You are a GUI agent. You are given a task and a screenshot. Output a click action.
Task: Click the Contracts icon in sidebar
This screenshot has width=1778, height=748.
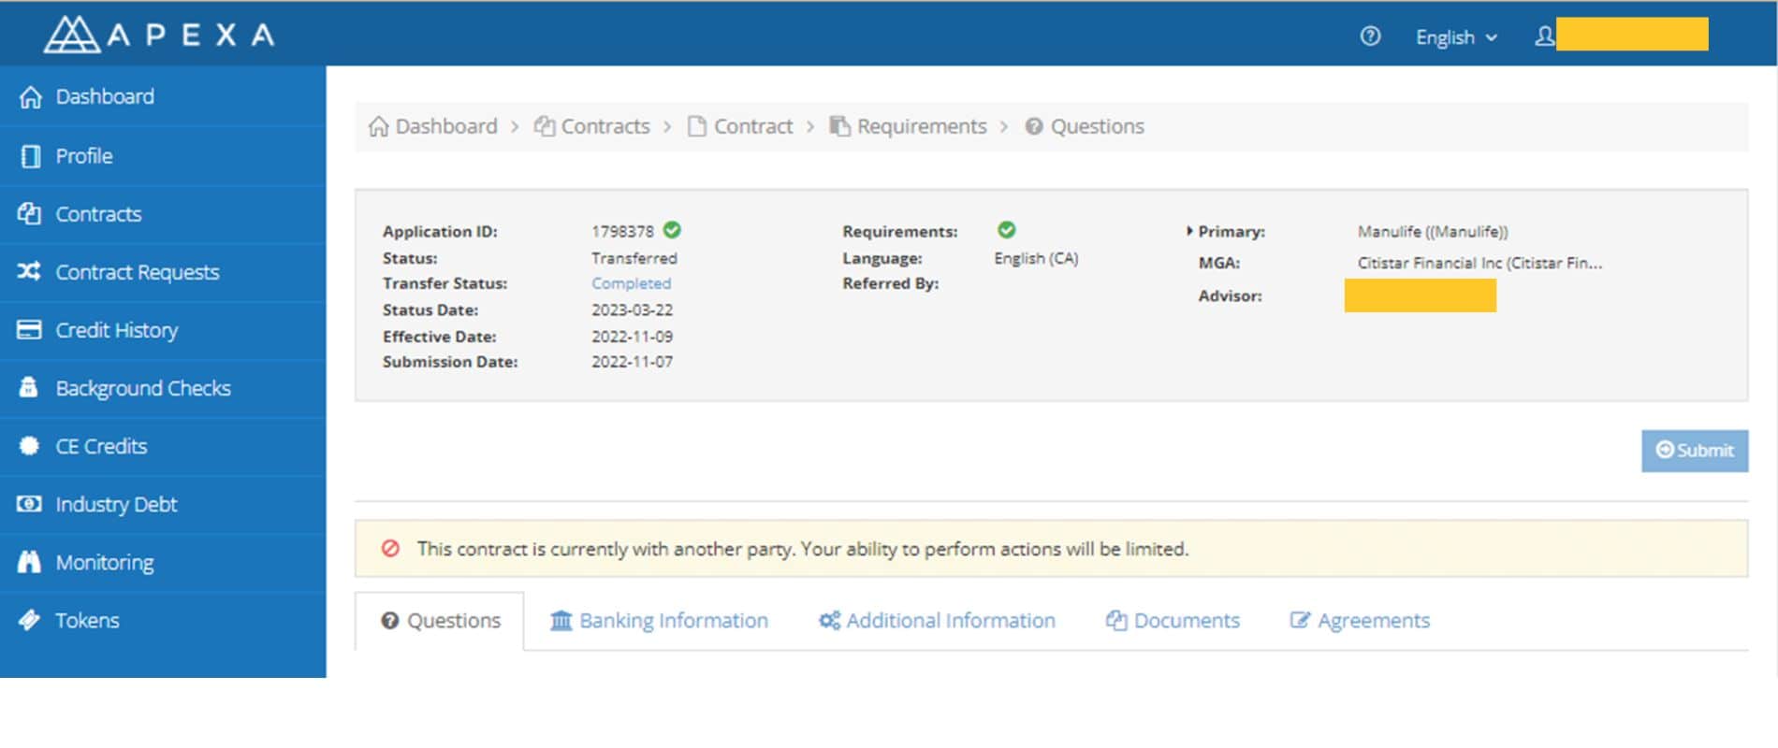coord(29,213)
